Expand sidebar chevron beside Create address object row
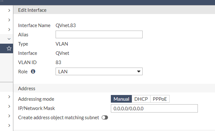Viewport: 215px width, 131px height. pos(9,115)
